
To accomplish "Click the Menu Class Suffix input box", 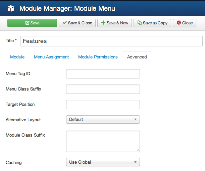I will coord(103,89).
